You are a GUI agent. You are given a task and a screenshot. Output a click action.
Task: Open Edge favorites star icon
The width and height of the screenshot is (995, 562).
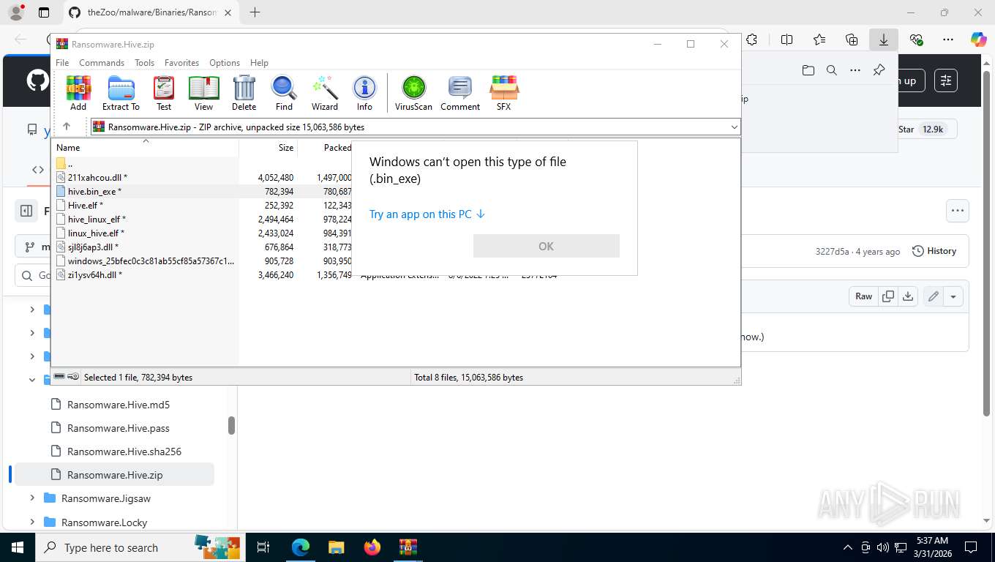(x=819, y=40)
